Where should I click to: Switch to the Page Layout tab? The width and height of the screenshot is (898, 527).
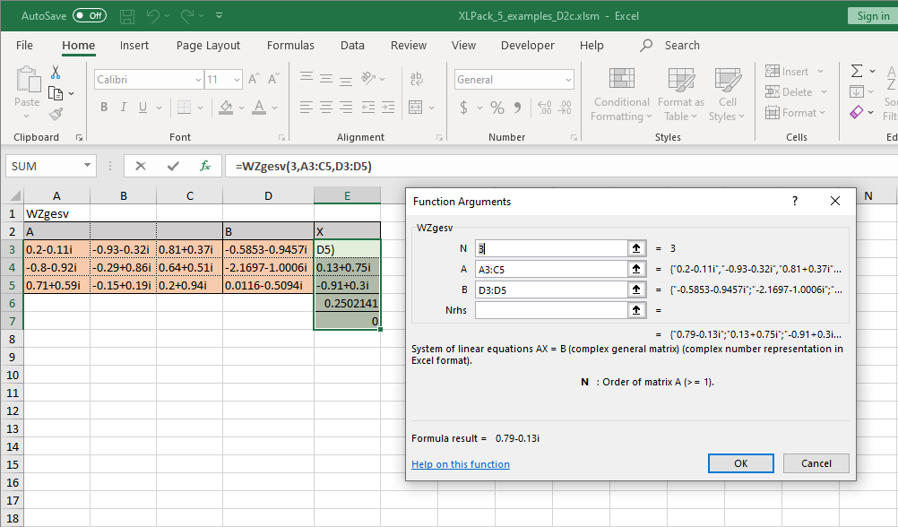click(x=208, y=45)
